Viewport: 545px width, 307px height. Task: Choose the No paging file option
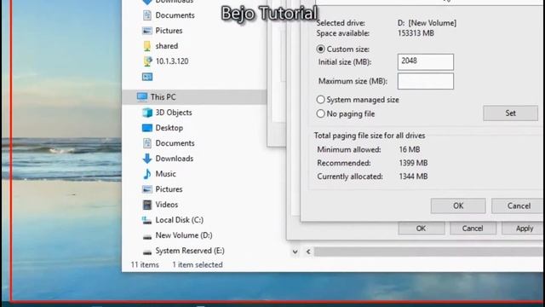[320, 113]
